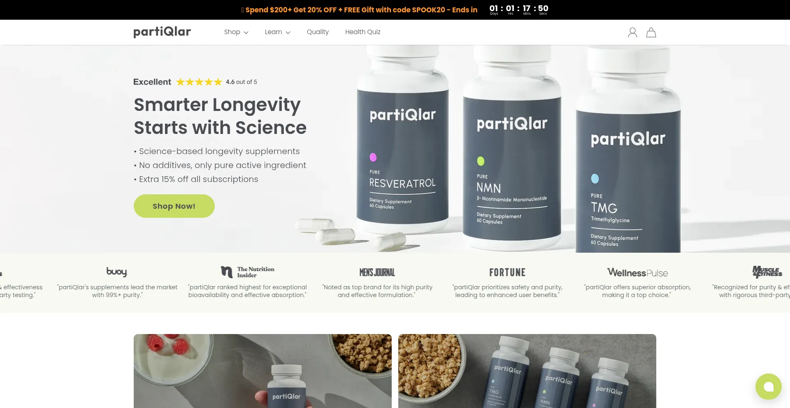Click the Shop Now! button
The height and width of the screenshot is (408, 790).
(x=174, y=206)
